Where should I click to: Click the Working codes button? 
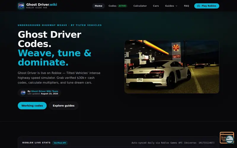[32, 106]
